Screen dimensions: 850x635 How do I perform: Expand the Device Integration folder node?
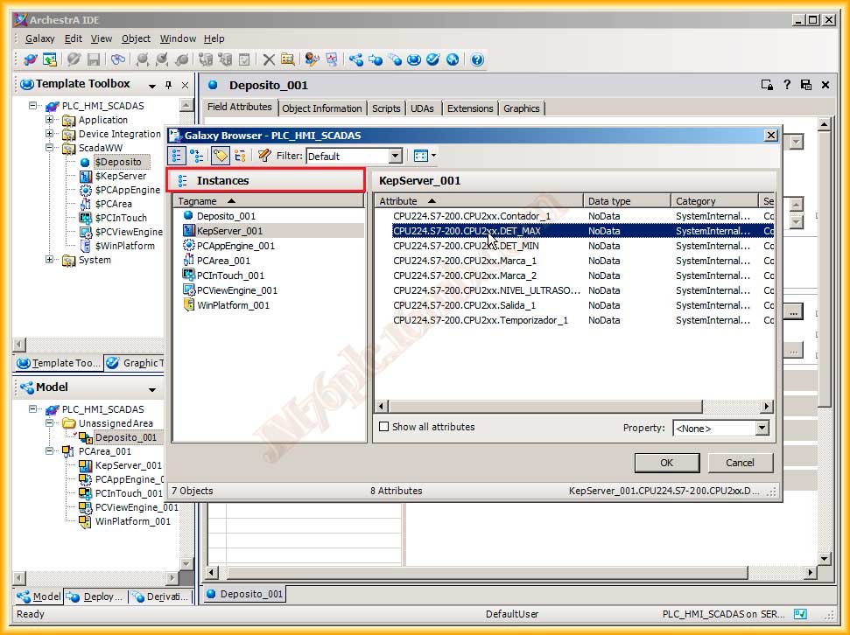click(x=50, y=134)
